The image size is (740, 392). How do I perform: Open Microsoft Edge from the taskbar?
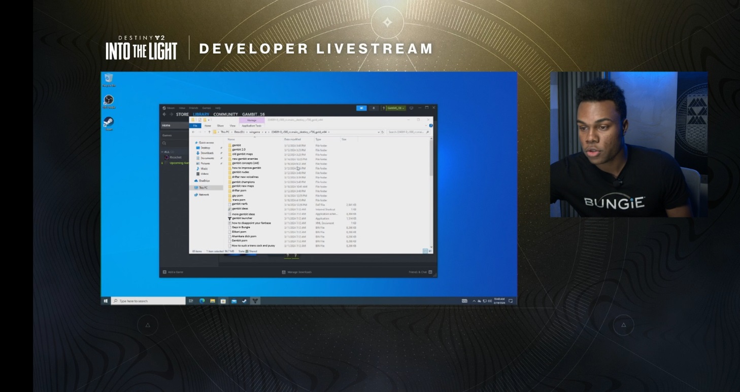click(x=201, y=301)
